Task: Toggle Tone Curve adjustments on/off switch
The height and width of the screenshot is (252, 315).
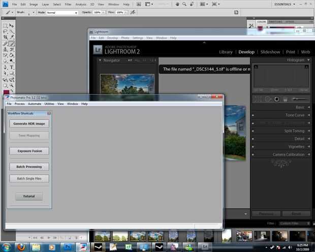Action: click(253, 115)
